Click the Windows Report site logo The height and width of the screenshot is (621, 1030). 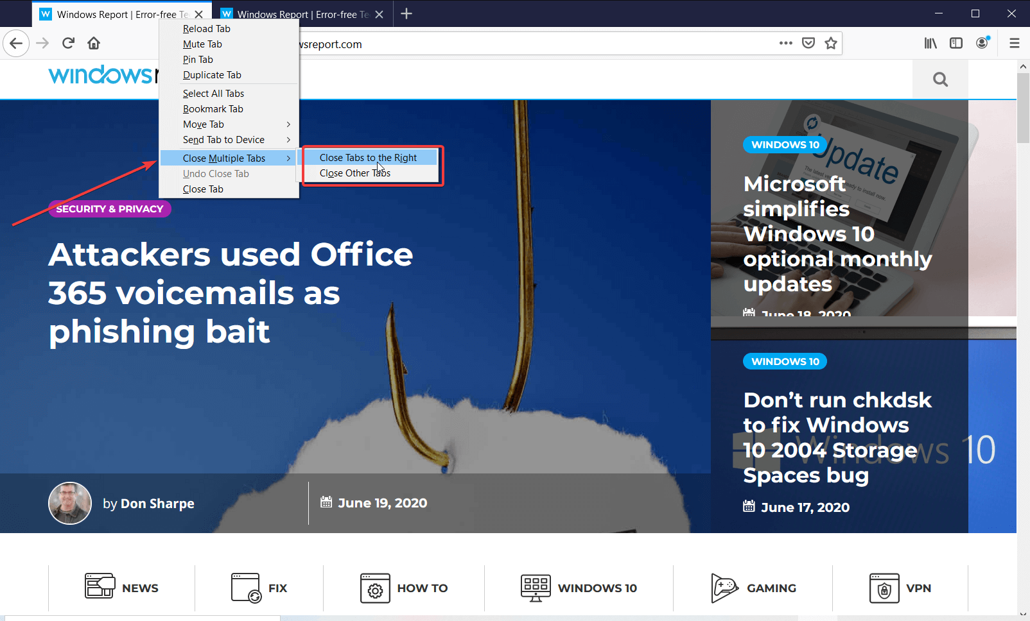coord(103,75)
